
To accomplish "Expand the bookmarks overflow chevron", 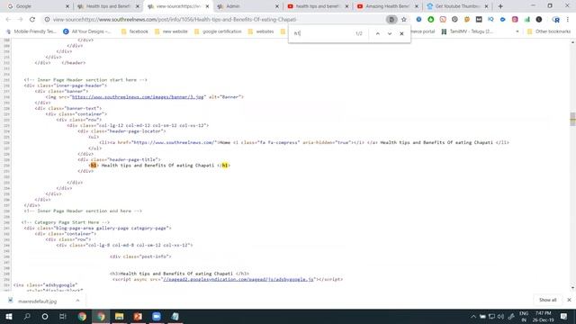I will click(x=517, y=31).
